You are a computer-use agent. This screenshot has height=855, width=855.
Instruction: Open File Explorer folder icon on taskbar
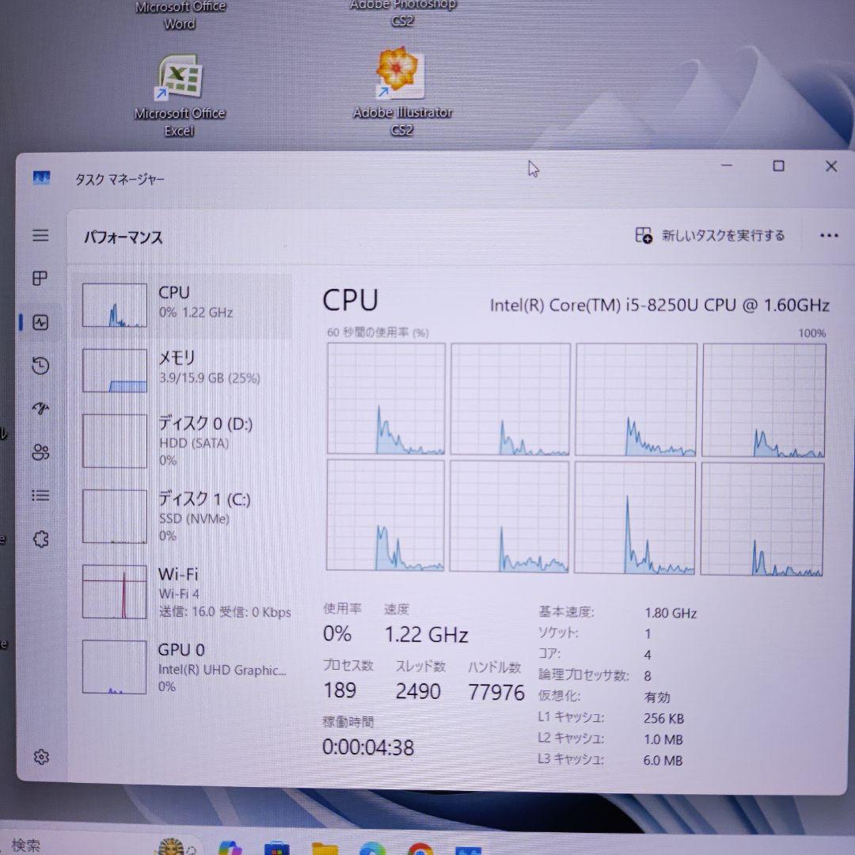(325, 849)
